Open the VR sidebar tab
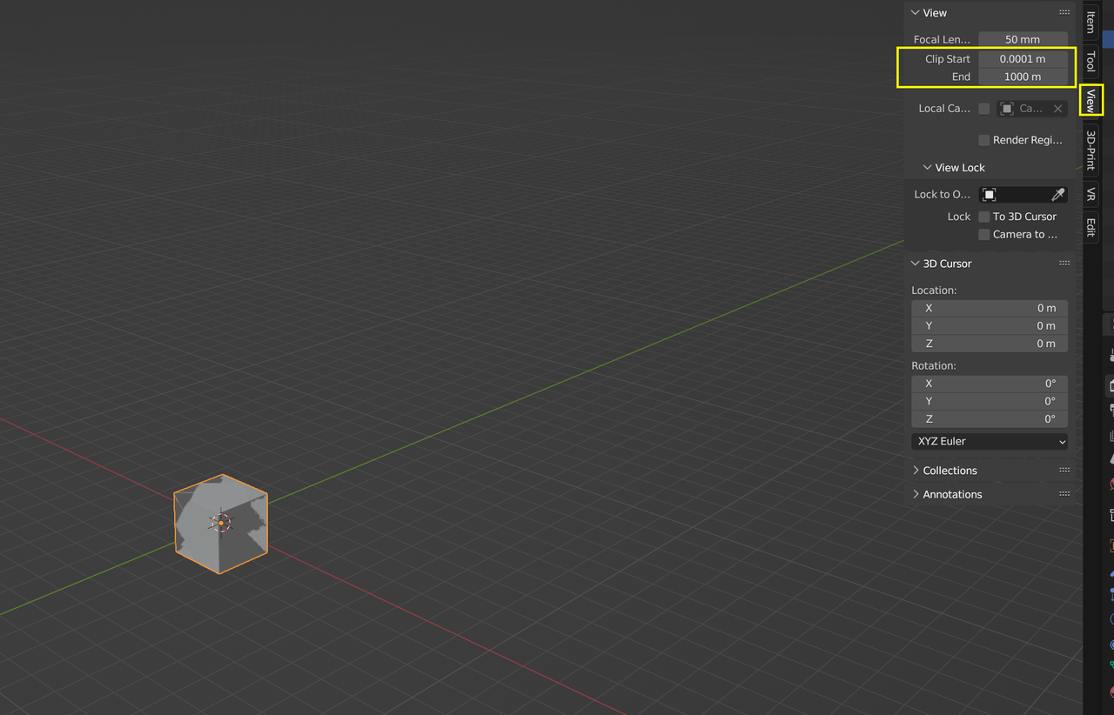The image size is (1114, 715). click(x=1091, y=194)
